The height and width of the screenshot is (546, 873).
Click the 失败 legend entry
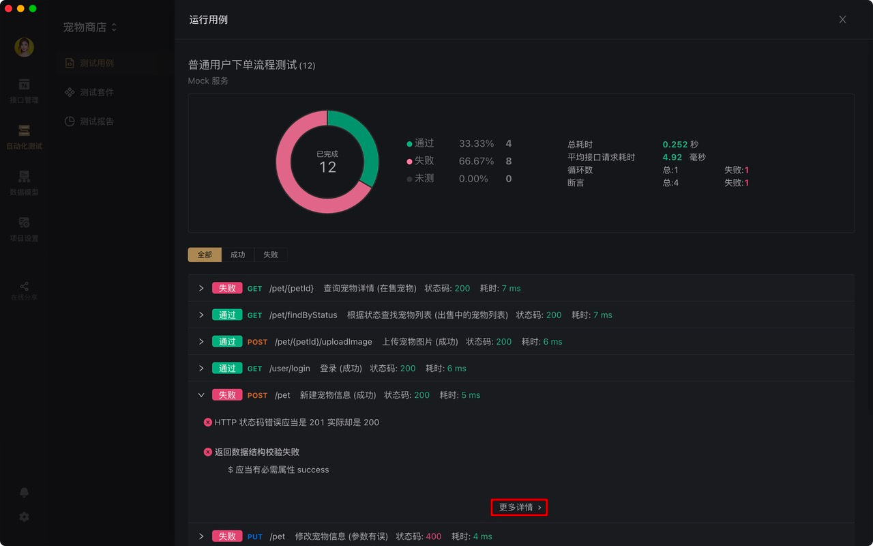tap(420, 161)
